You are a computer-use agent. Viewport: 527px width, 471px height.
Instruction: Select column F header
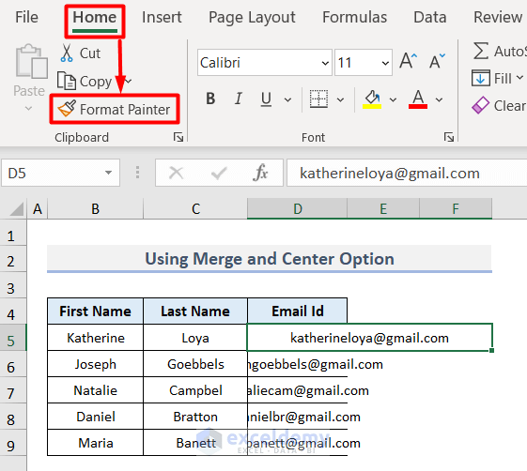(x=456, y=208)
